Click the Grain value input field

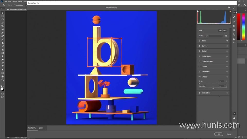[x=222, y=81]
